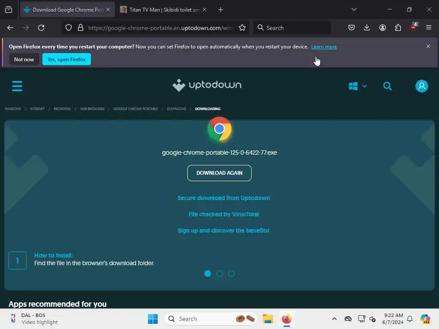Open notifications bell in system tray
The height and width of the screenshot is (329, 439).
(410, 319)
